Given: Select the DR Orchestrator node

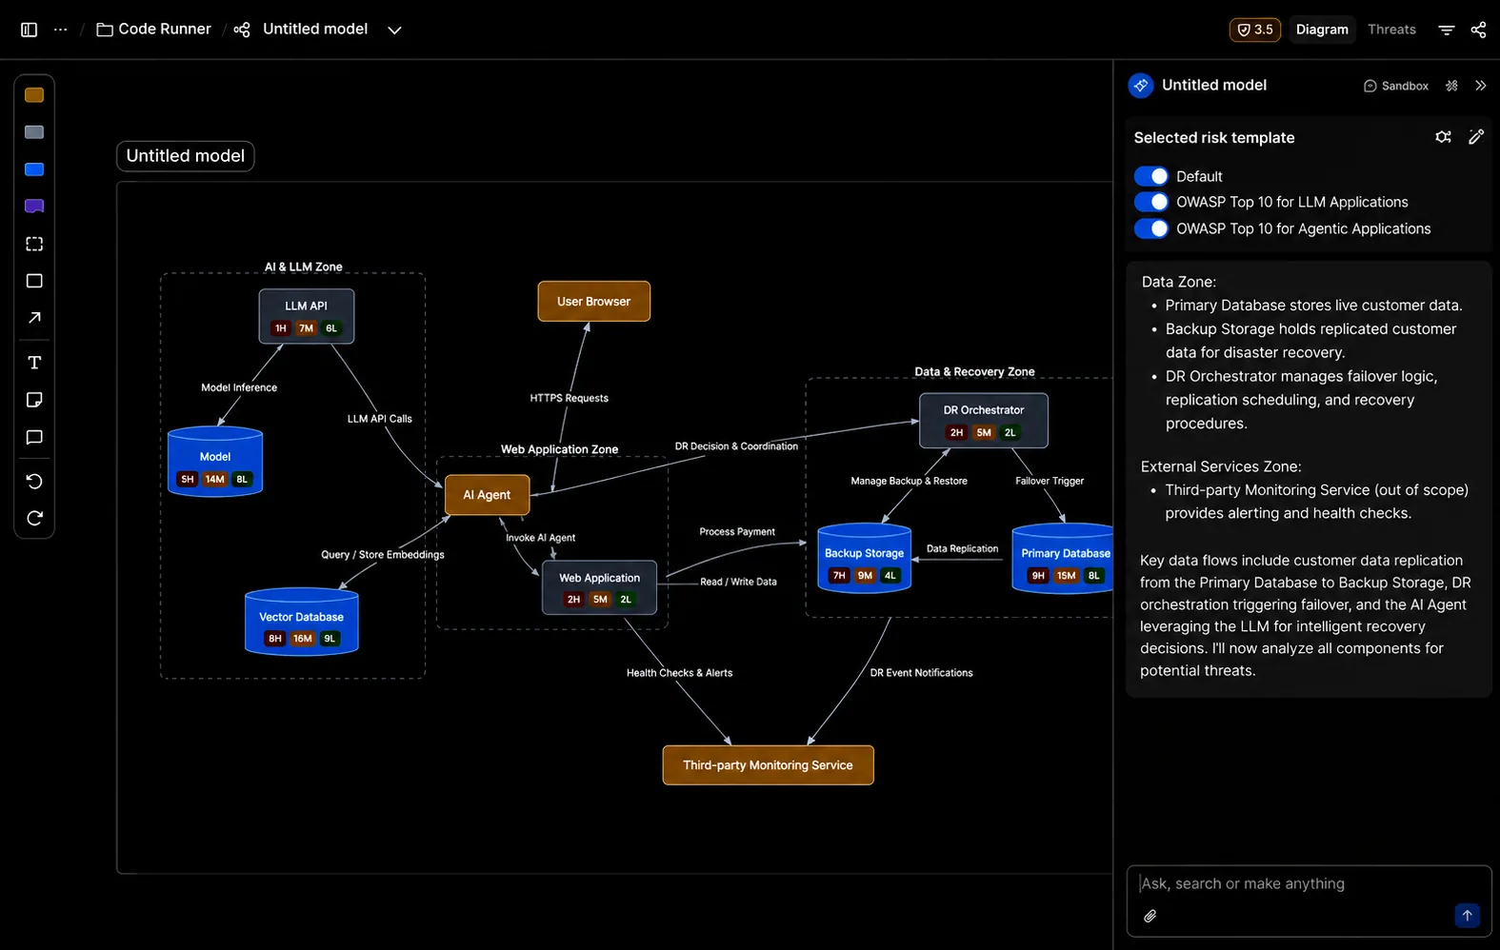Looking at the screenshot, I should click(984, 421).
